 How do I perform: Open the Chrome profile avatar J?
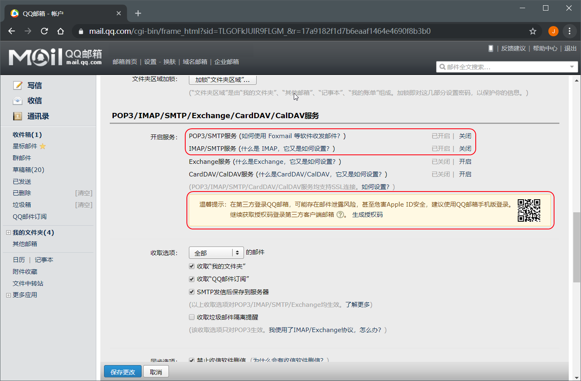(553, 31)
